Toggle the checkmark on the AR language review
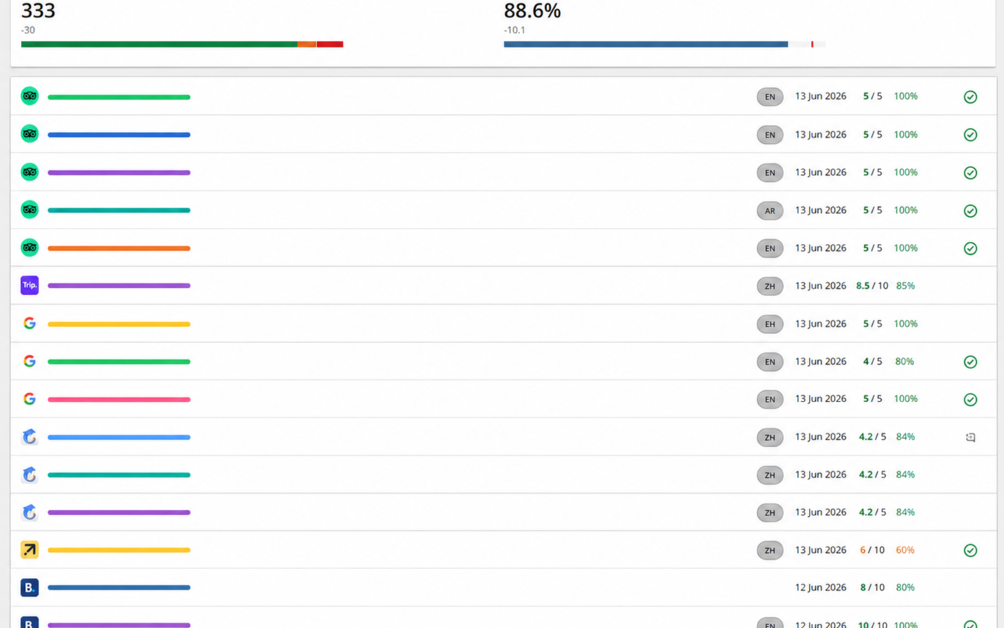Screen dimensions: 1004x628 coord(970,210)
